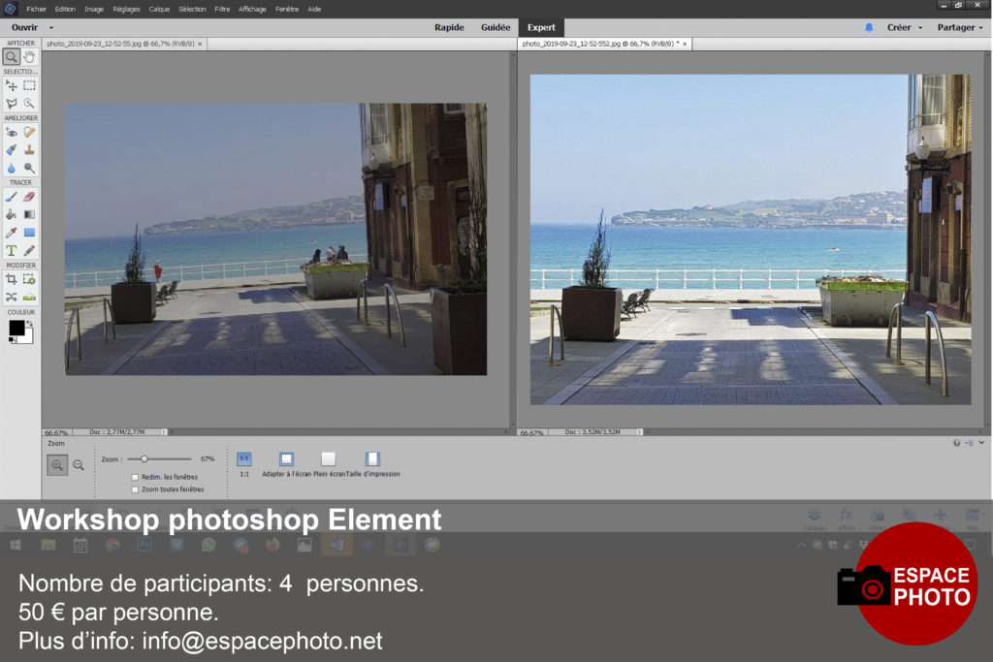
Task: Select the Eraser tool
Action: click(x=29, y=197)
